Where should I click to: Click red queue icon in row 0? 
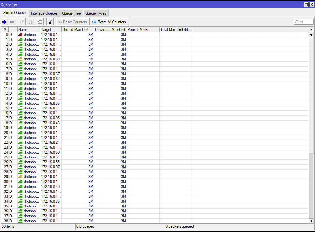20,35
